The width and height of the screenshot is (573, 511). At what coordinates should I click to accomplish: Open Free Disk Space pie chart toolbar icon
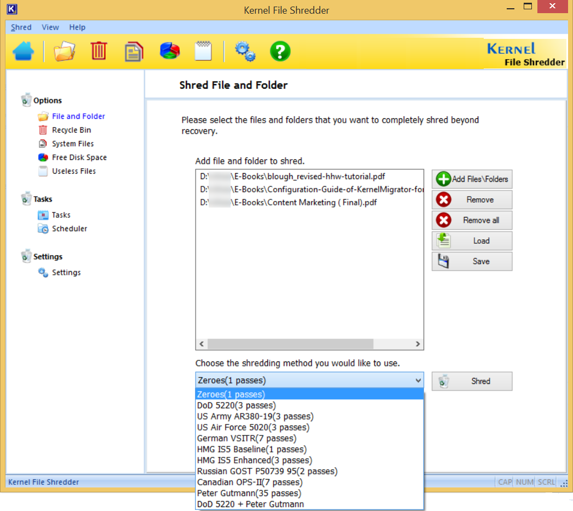170,51
